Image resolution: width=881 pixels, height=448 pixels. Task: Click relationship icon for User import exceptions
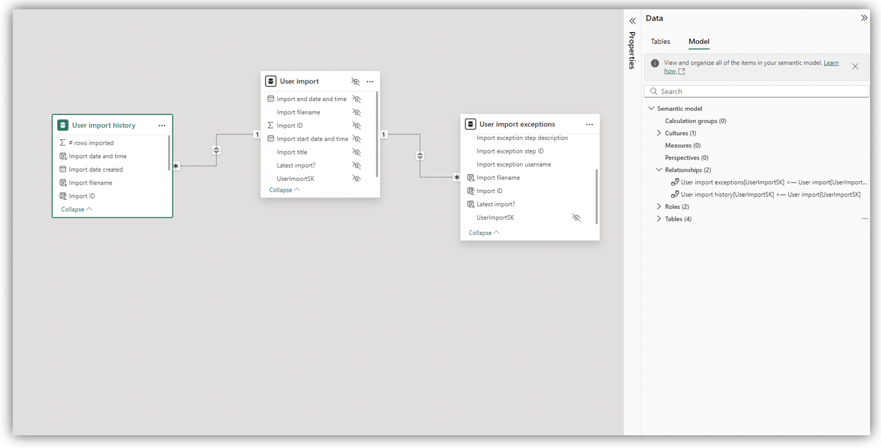tap(675, 182)
